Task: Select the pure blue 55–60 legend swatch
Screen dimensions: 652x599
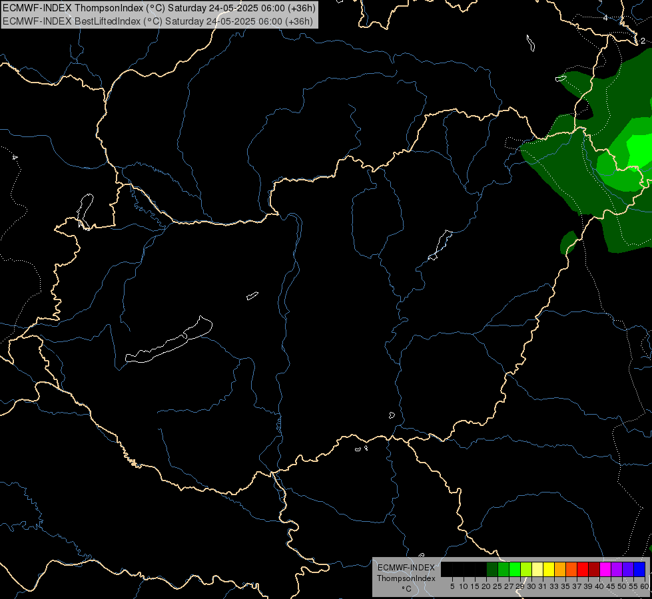Action: (639, 570)
